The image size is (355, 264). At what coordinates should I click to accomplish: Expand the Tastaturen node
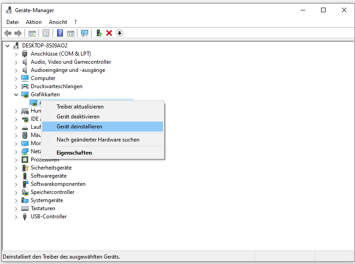click(x=16, y=209)
